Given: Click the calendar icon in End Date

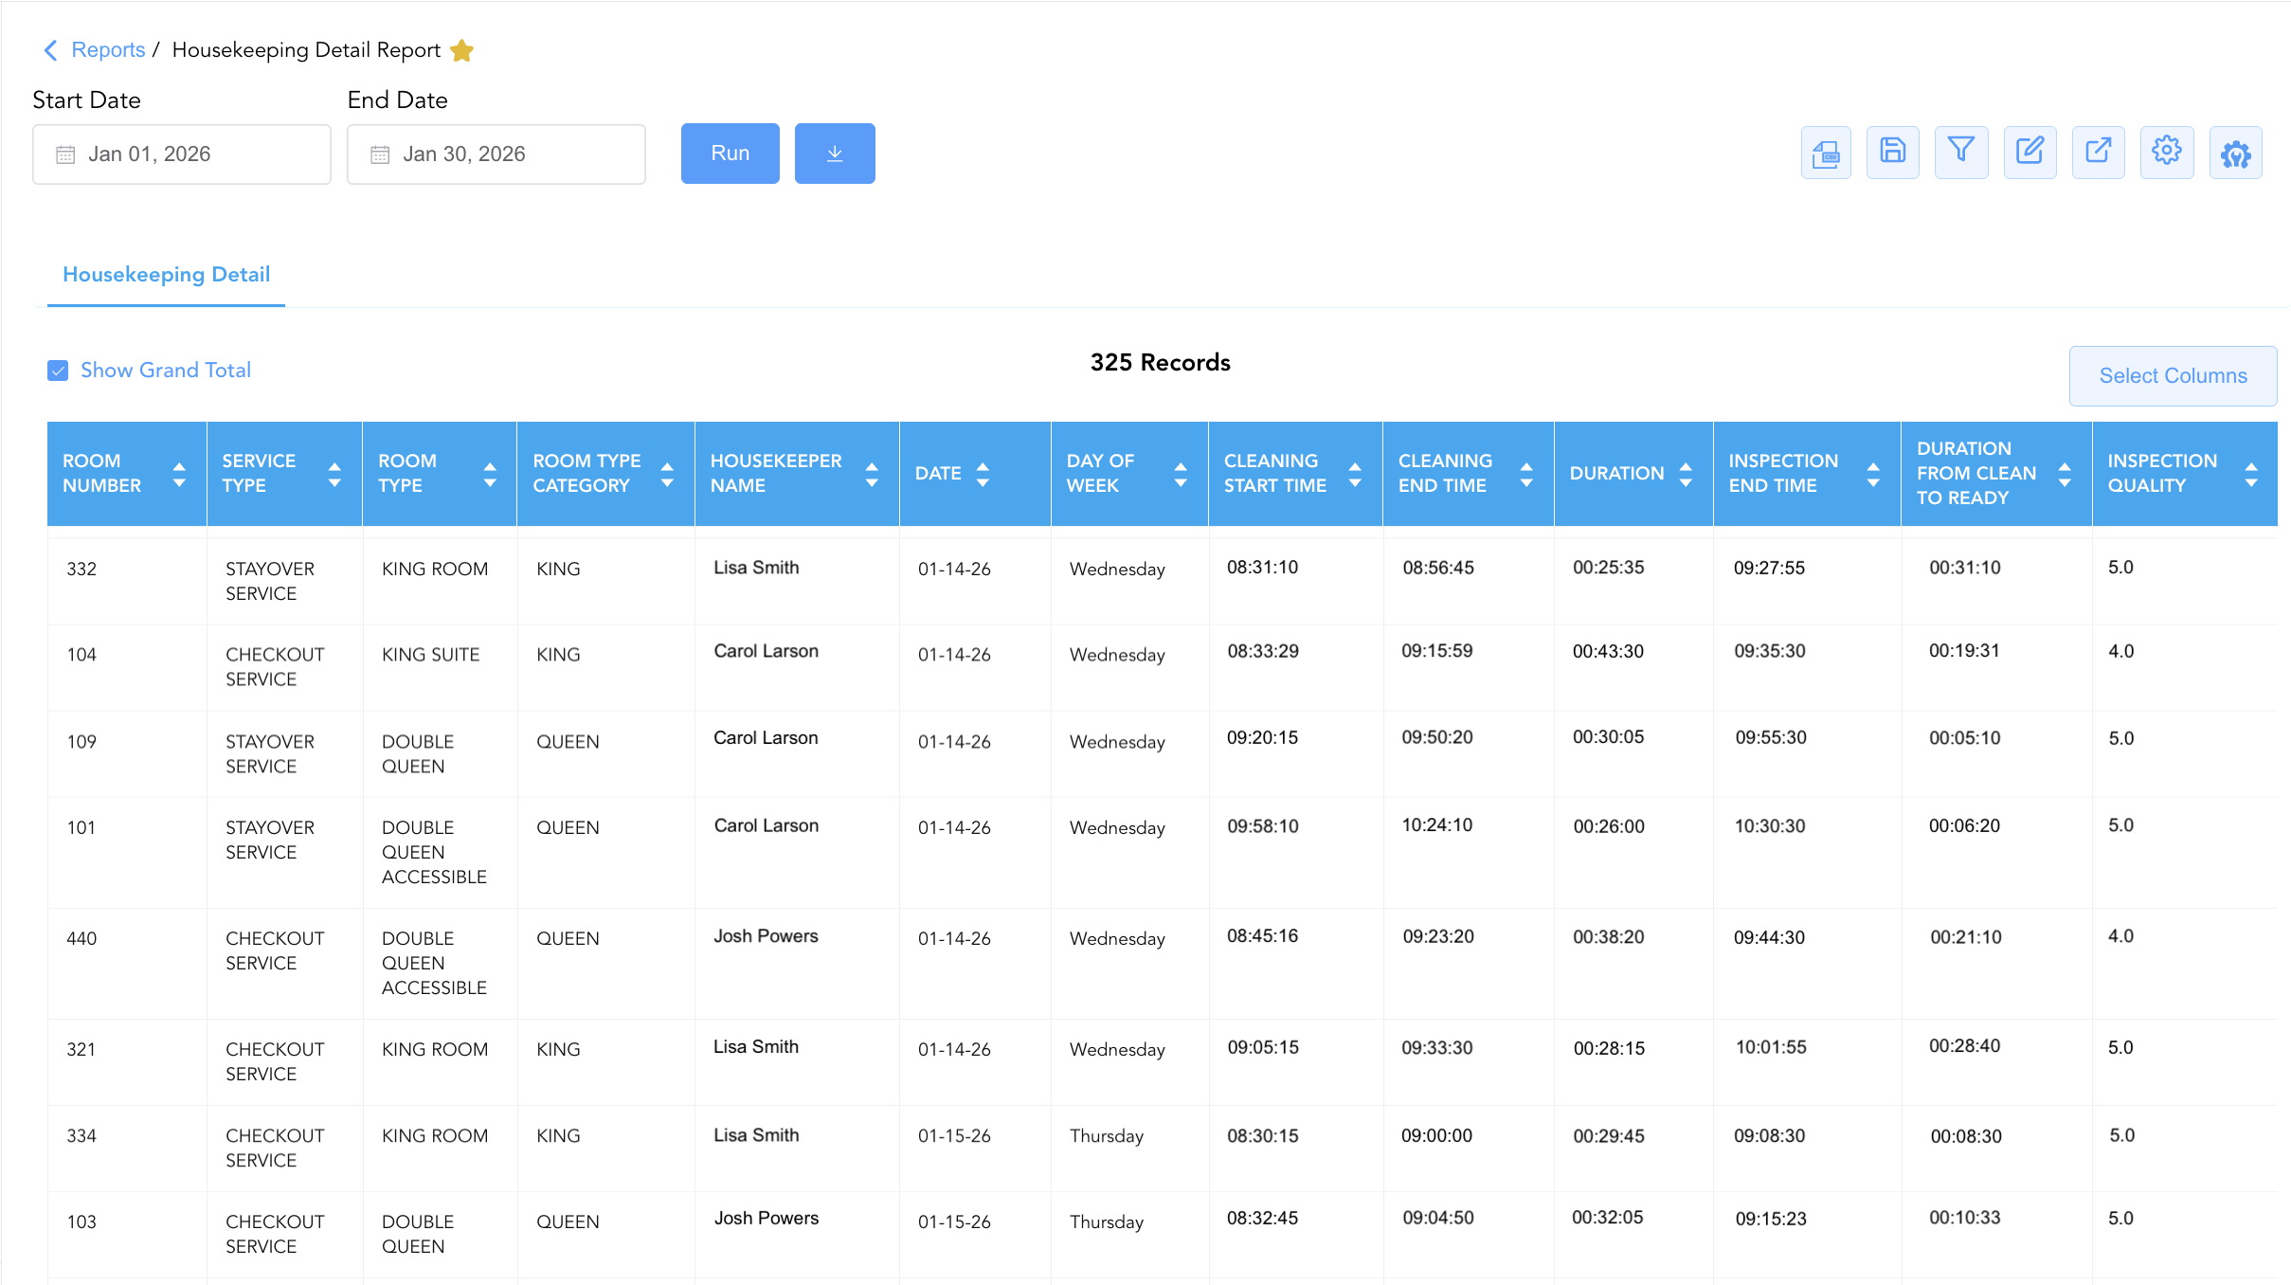Looking at the screenshot, I should 380,154.
